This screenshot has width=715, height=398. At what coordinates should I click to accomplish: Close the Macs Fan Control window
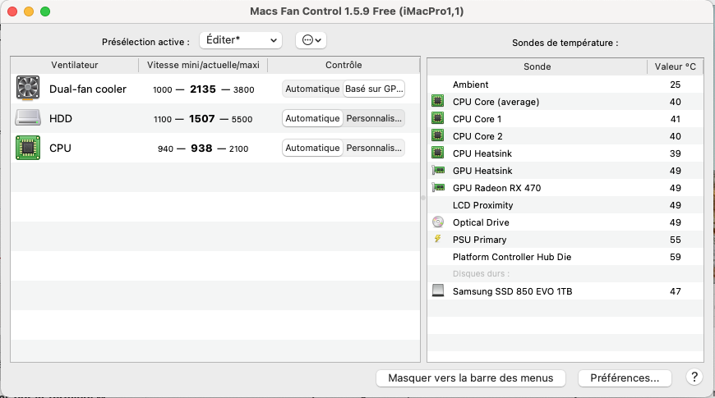pyautogui.click(x=12, y=11)
